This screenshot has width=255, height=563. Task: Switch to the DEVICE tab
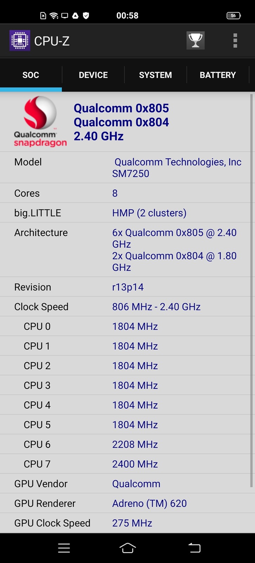[93, 75]
